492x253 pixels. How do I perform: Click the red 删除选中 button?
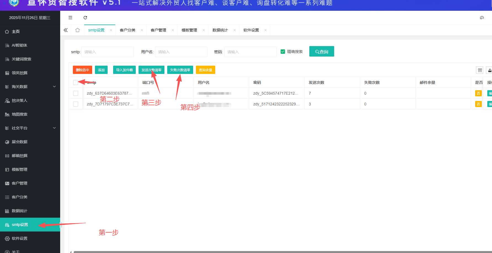coord(82,70)
